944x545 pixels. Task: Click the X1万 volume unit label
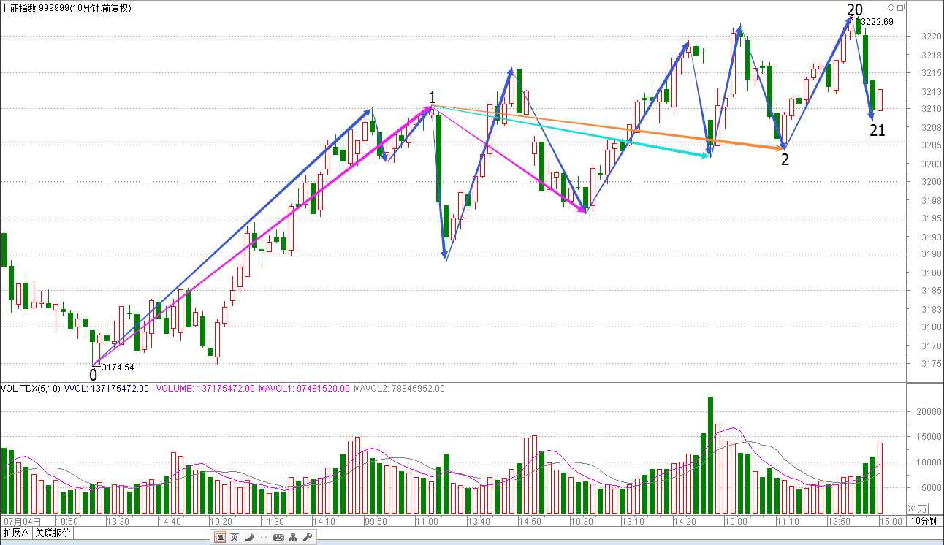pyautogui.click(x=918, y=508)
